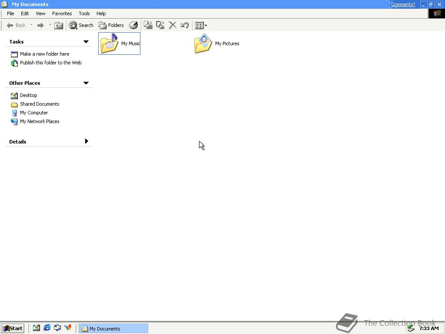Viewport: 445px width, 334px height.
Task: Open the Search pane
Action: pos(81,25)
